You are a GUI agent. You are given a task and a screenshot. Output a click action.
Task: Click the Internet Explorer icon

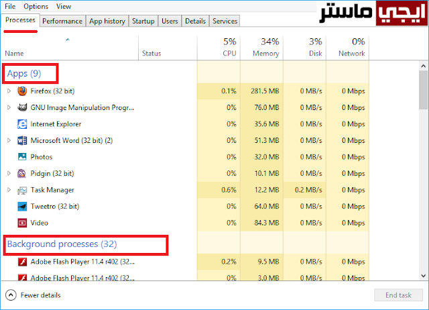tap(22, 124)
